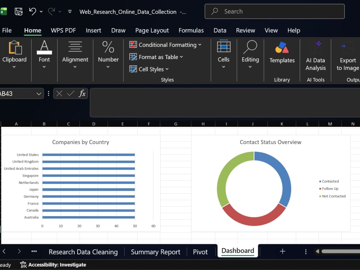Switch to the Formulas tab
Image resolution: width=360 pixels, height=270 pixels.
tap(191, 30)
